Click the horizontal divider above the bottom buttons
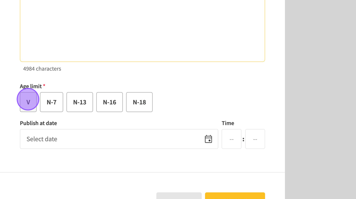The image size is (356, 199). [142, 172]
